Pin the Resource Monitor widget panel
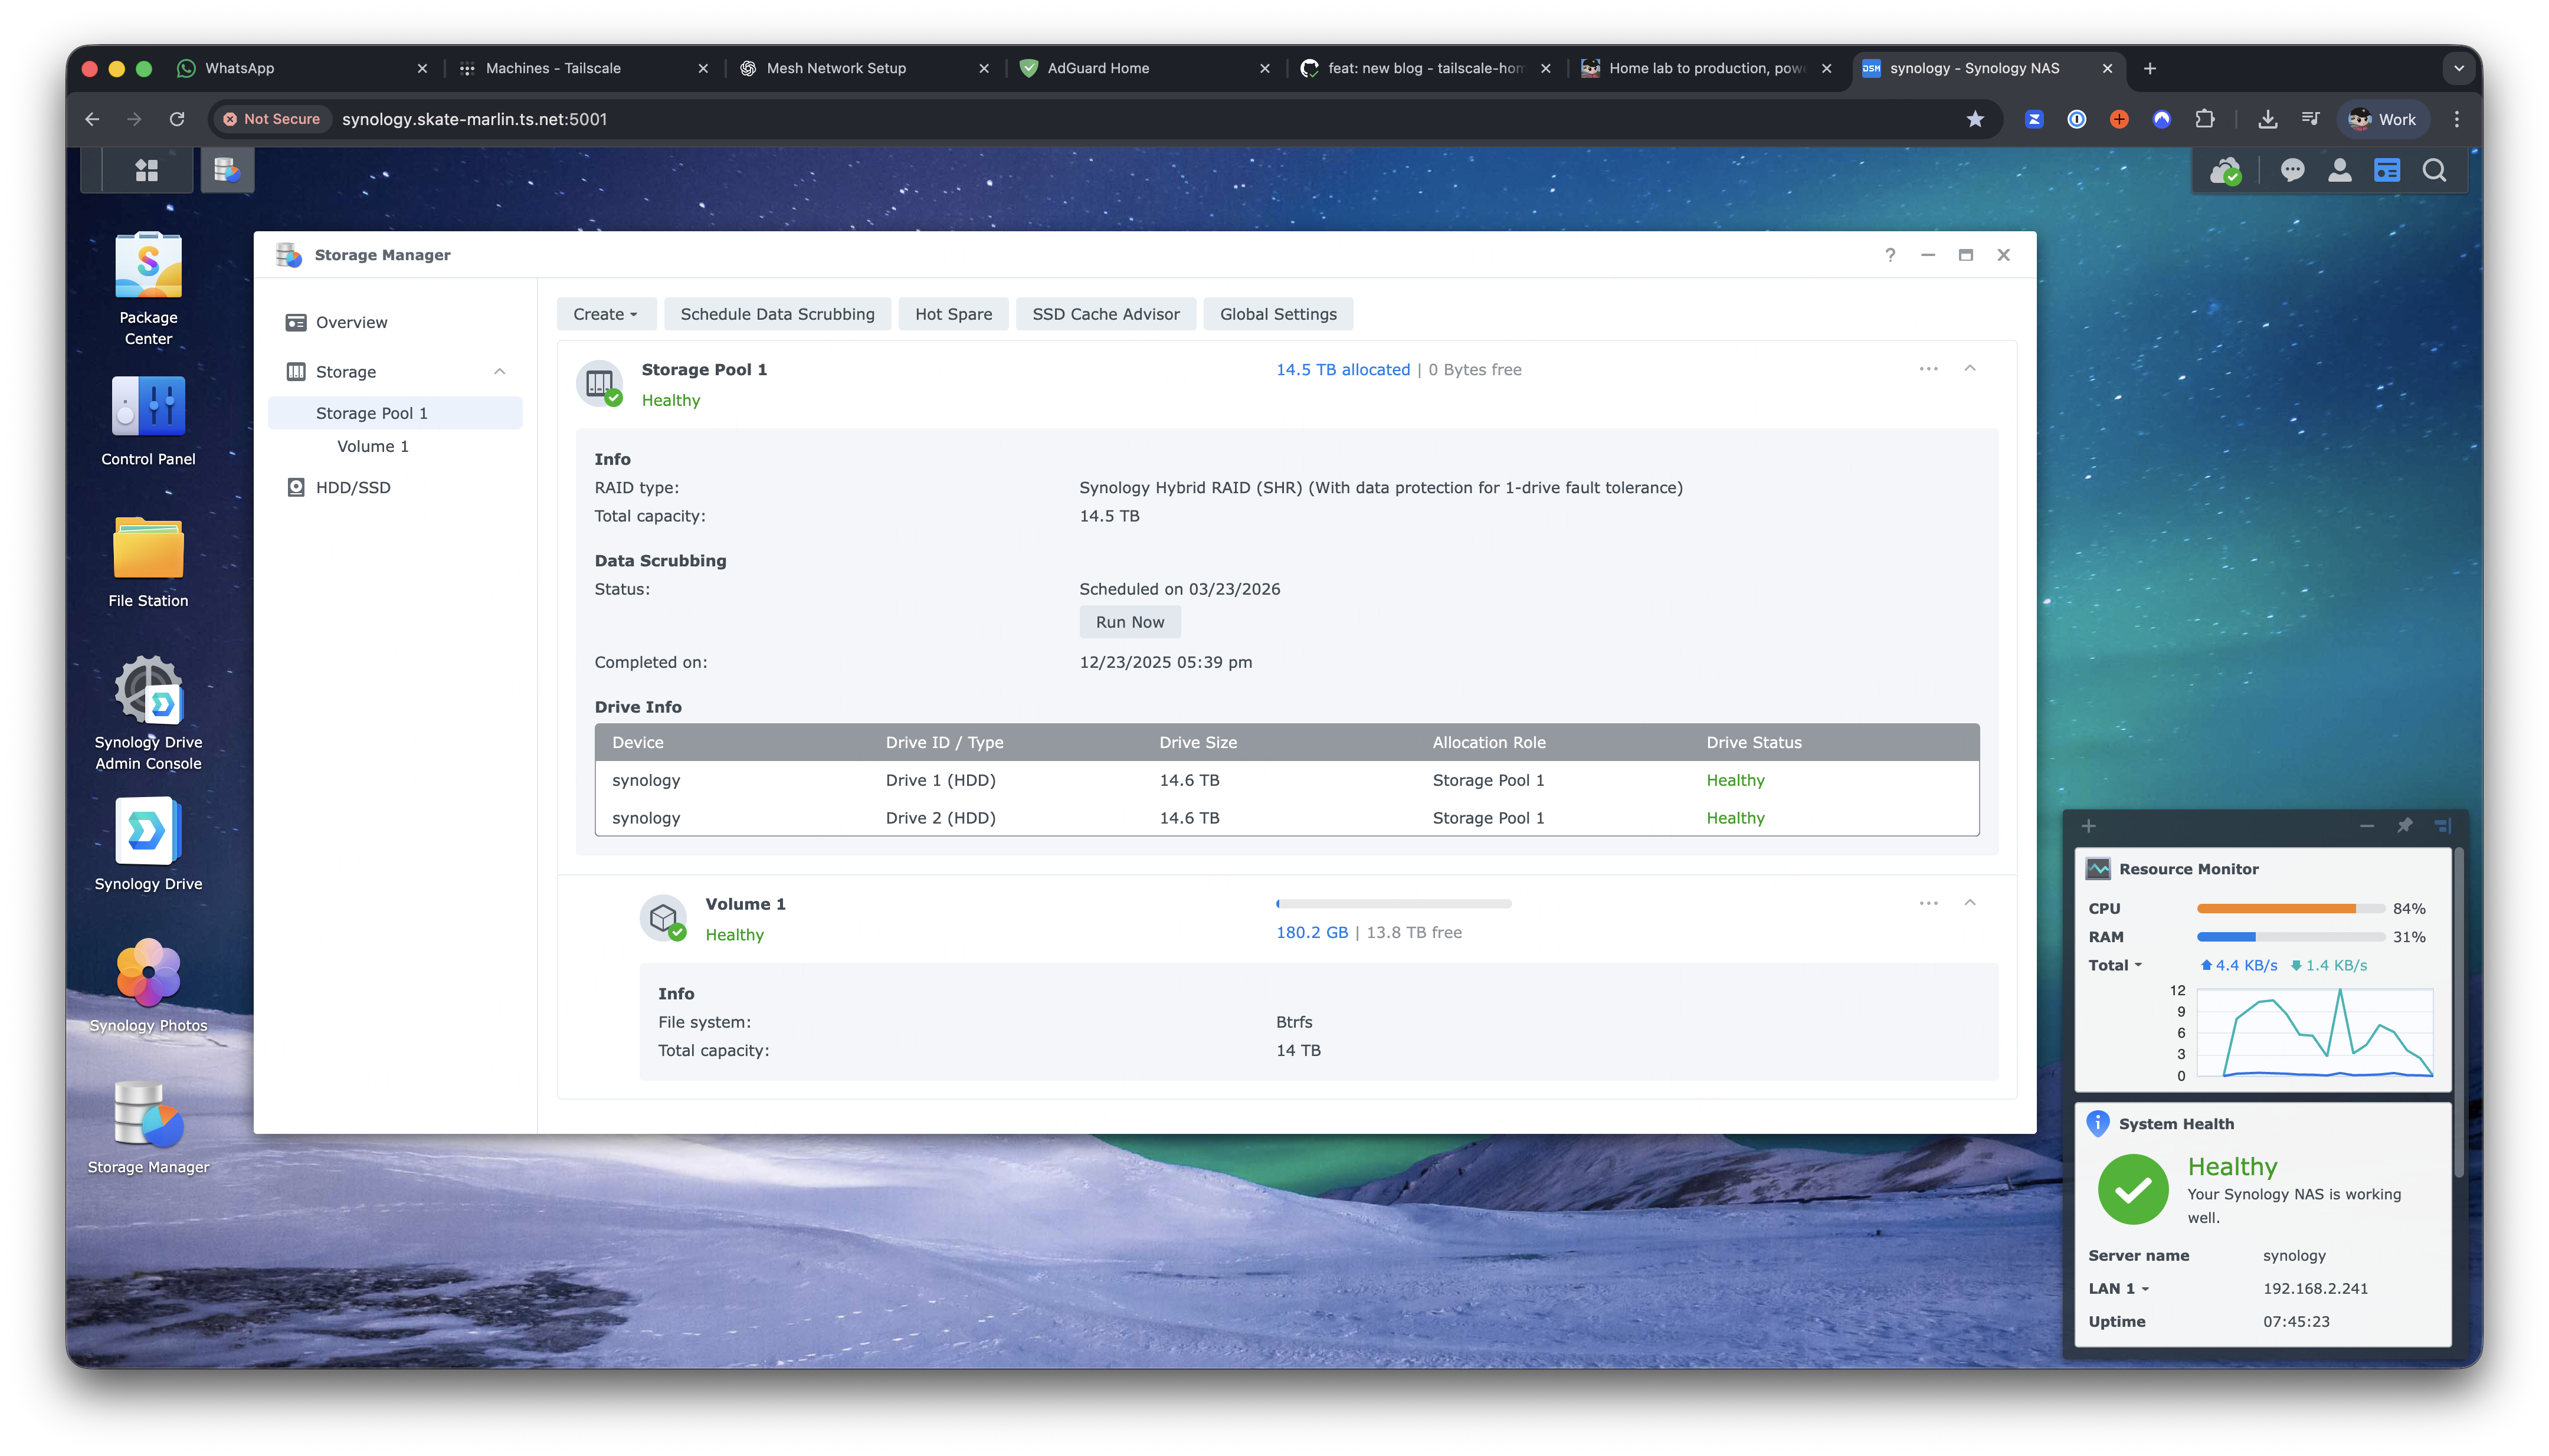 coord(2404,826)
